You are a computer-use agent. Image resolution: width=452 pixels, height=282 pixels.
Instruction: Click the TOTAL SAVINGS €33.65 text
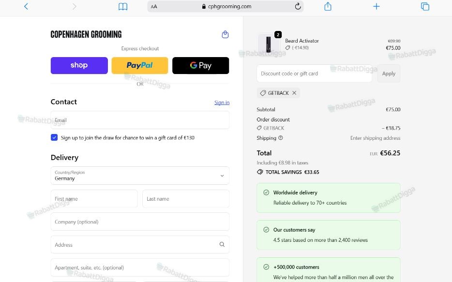click(x=292, y=172)
